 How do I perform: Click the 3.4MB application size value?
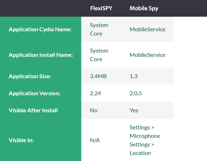(x=98, y=76)
